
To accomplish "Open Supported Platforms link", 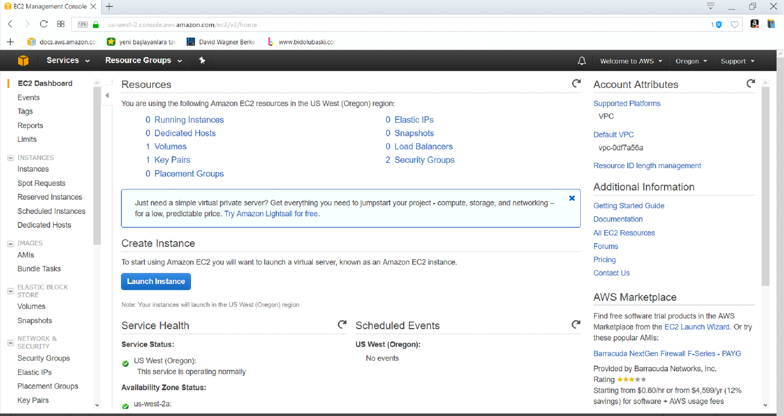I will pos(627,104).
